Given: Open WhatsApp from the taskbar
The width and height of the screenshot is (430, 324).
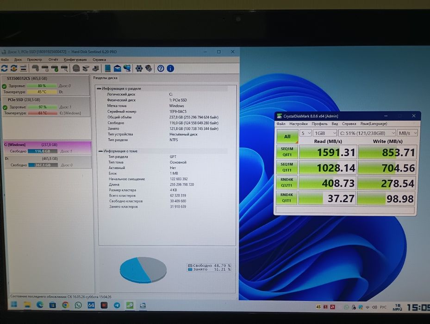Looking at the screenshot, I should 78,305.
